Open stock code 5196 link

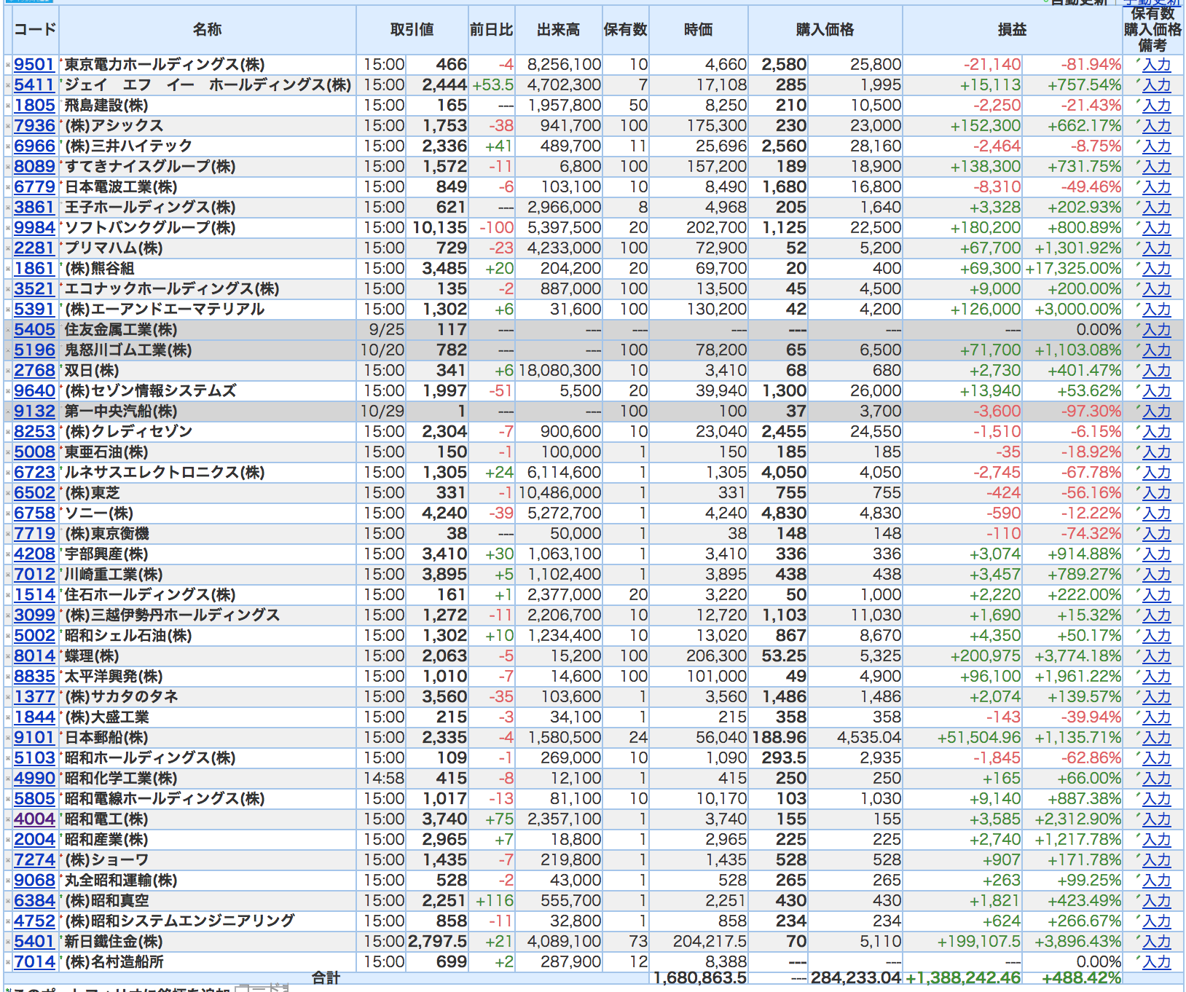(34, 350)
